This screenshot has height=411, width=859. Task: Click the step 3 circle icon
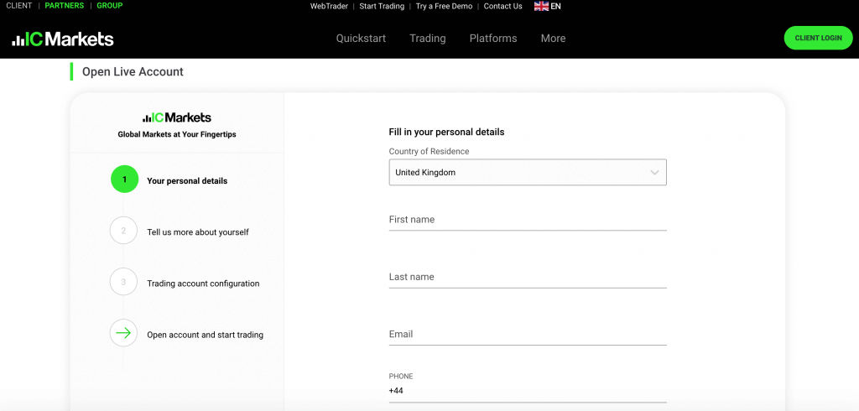click(x=123, y=282)
